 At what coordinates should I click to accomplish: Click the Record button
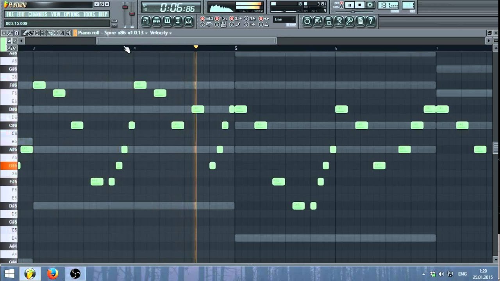pyautogui.click(x=370, y=5)
